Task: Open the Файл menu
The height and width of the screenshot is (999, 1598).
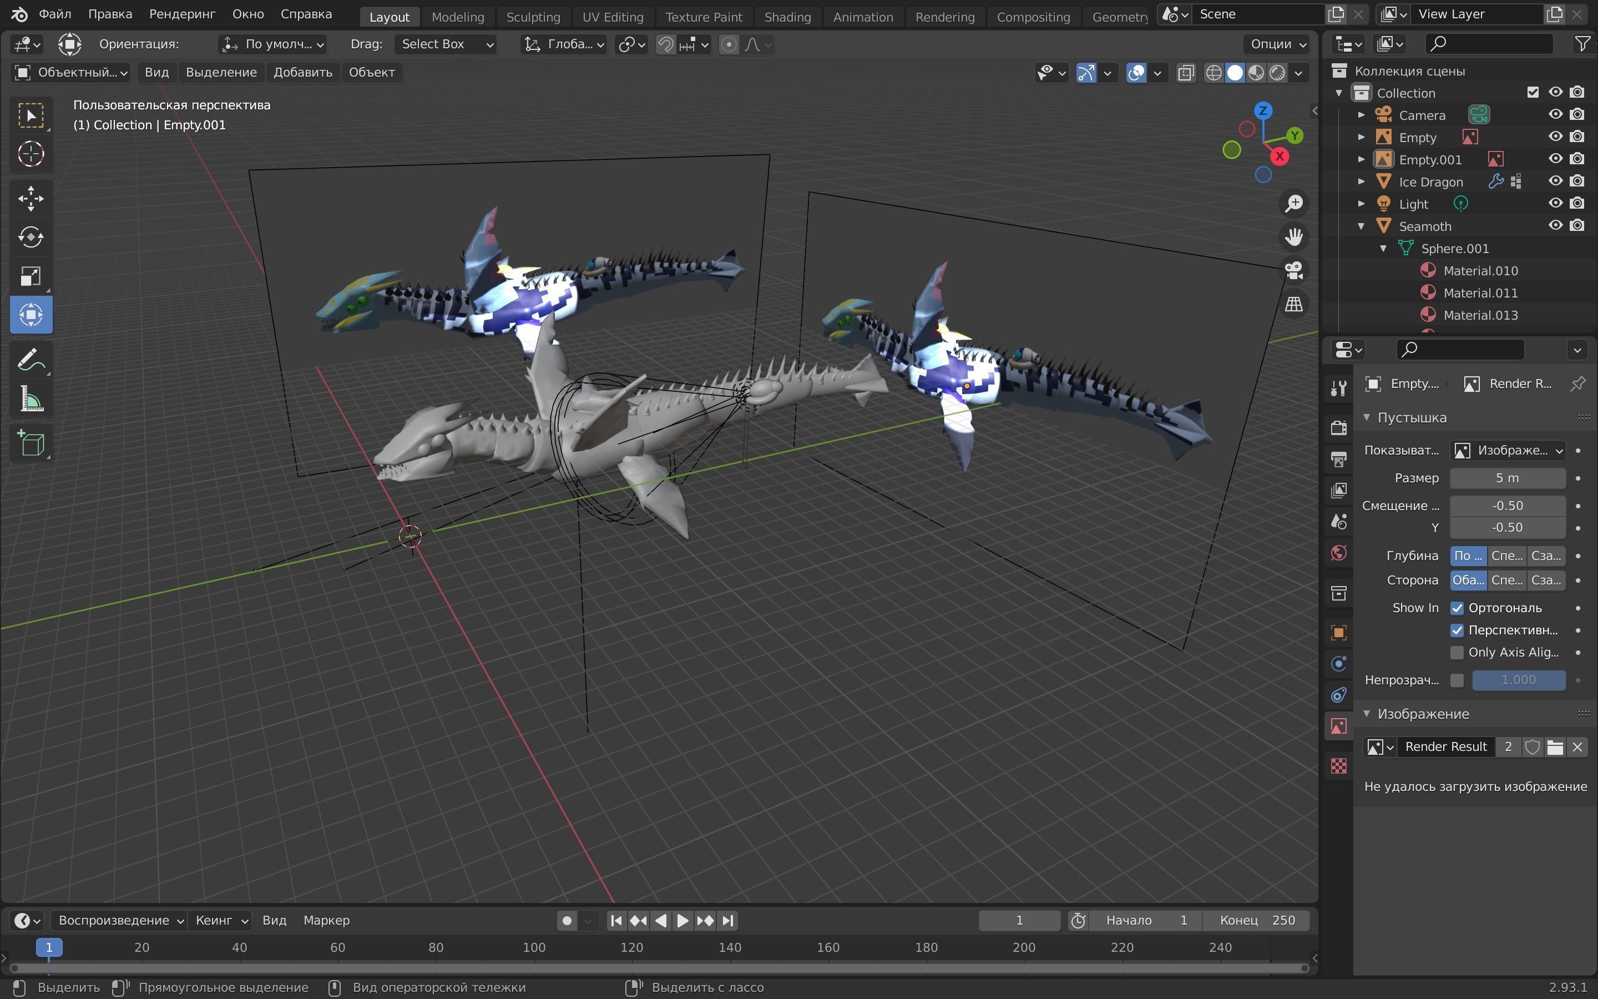Action: coord(55,14)
